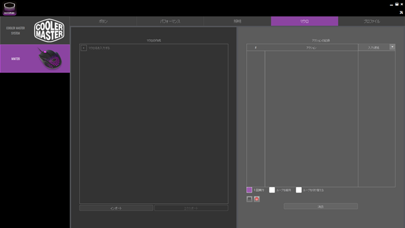Click the stop recording square icon
The image size is (405, 228).
click(249, 199)
